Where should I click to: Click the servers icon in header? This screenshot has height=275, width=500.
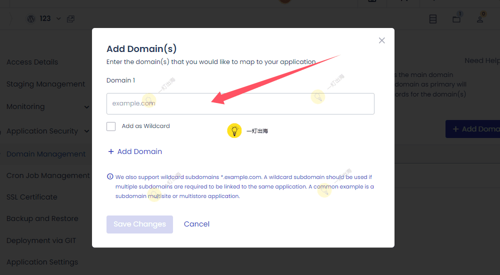tap(433, 19)
